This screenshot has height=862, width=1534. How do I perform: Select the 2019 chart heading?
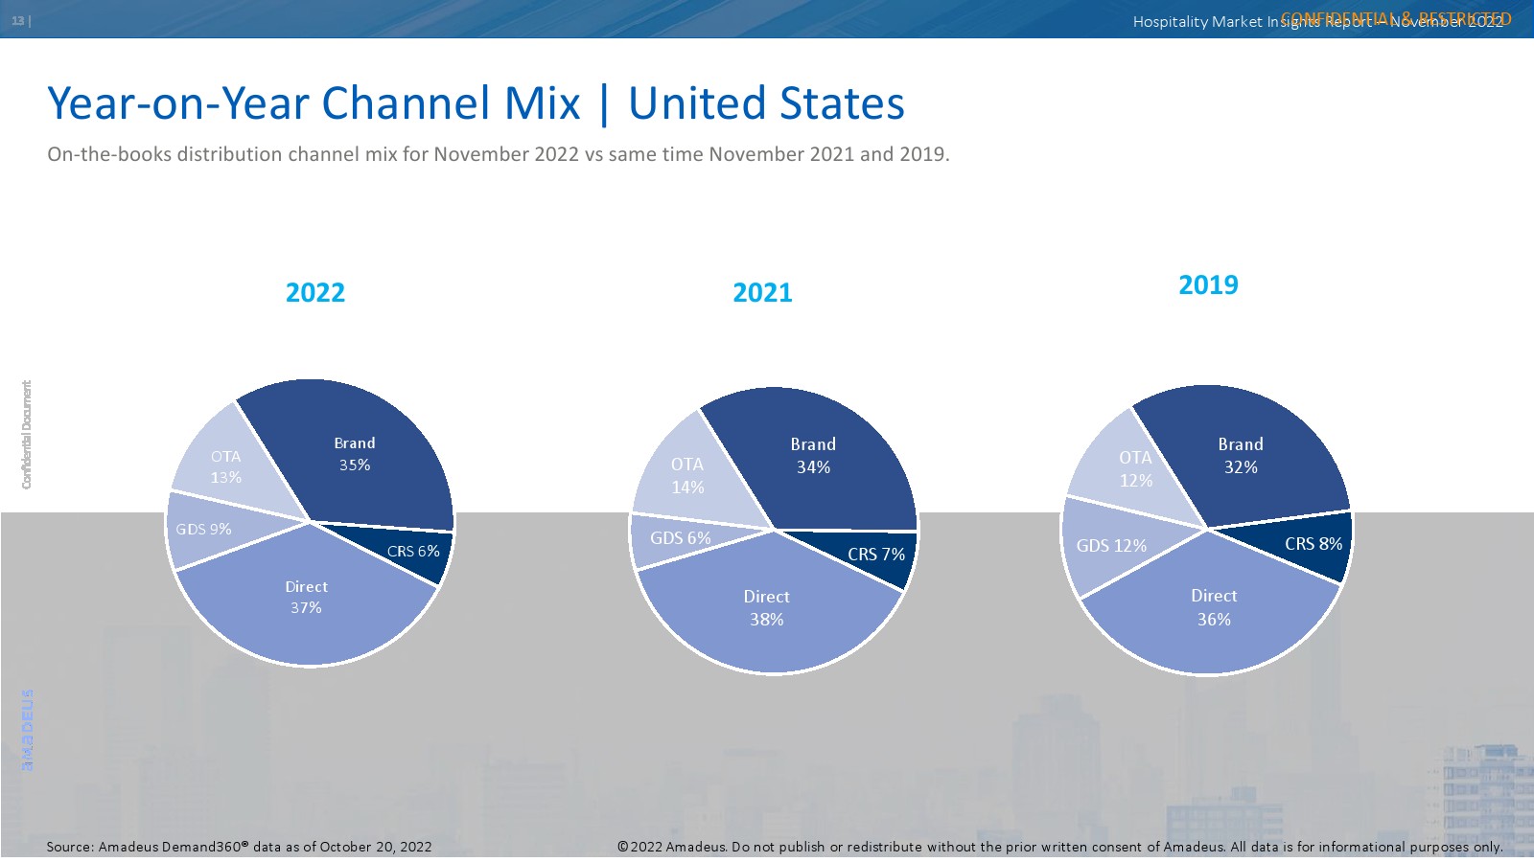(x=1208, y=285)
